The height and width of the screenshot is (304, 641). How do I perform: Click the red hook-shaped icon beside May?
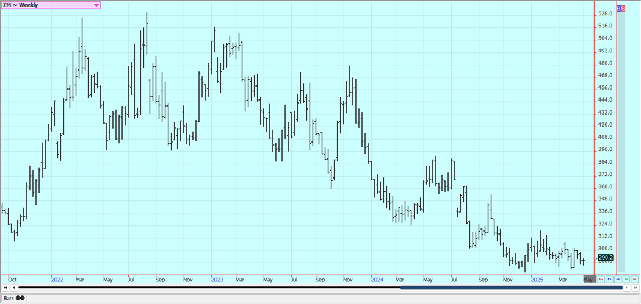[601, 280]
